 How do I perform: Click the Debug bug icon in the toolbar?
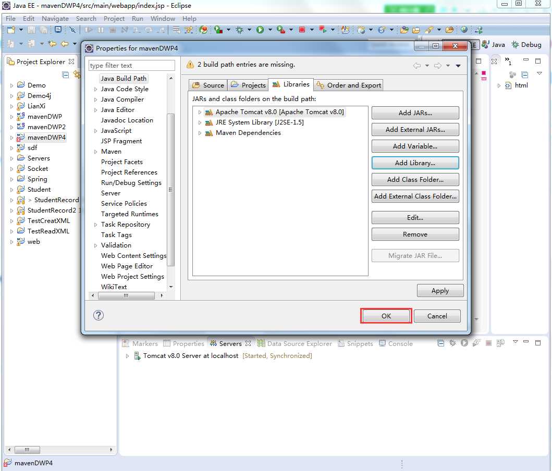pos(240,30)
